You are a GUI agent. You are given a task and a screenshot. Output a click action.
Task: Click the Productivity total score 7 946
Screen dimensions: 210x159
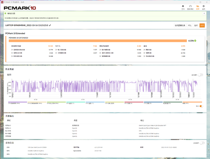point(95,46)
